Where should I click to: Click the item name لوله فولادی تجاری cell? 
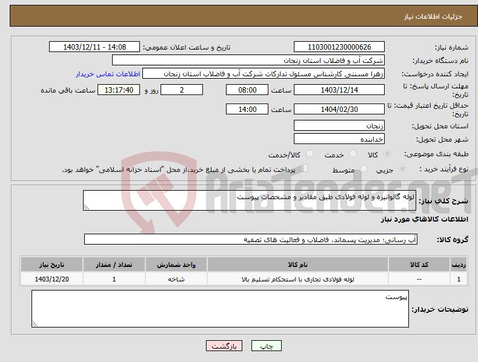(297, 279)
